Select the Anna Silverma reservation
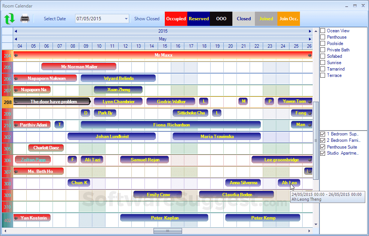Viewport: 369px width, 236px height. tap(243, 183)
